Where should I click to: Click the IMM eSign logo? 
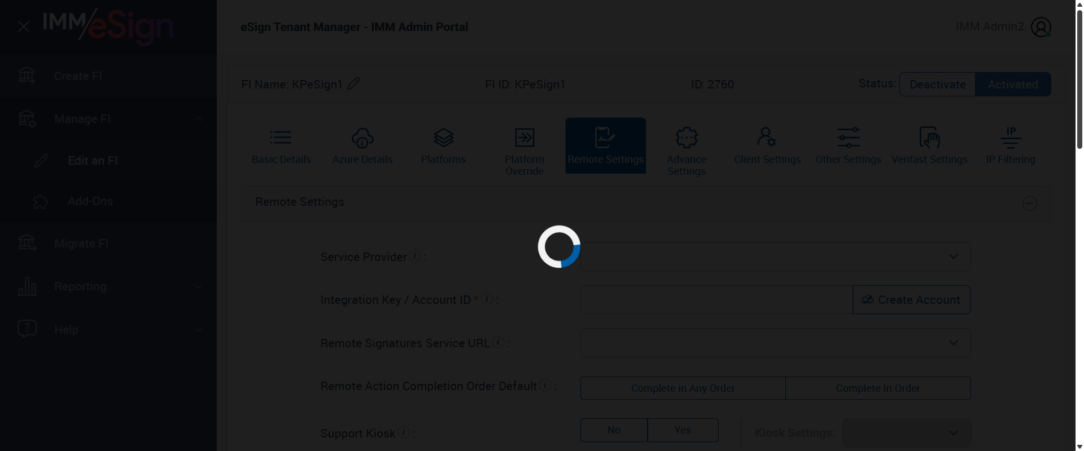click(x=108, y=26)
